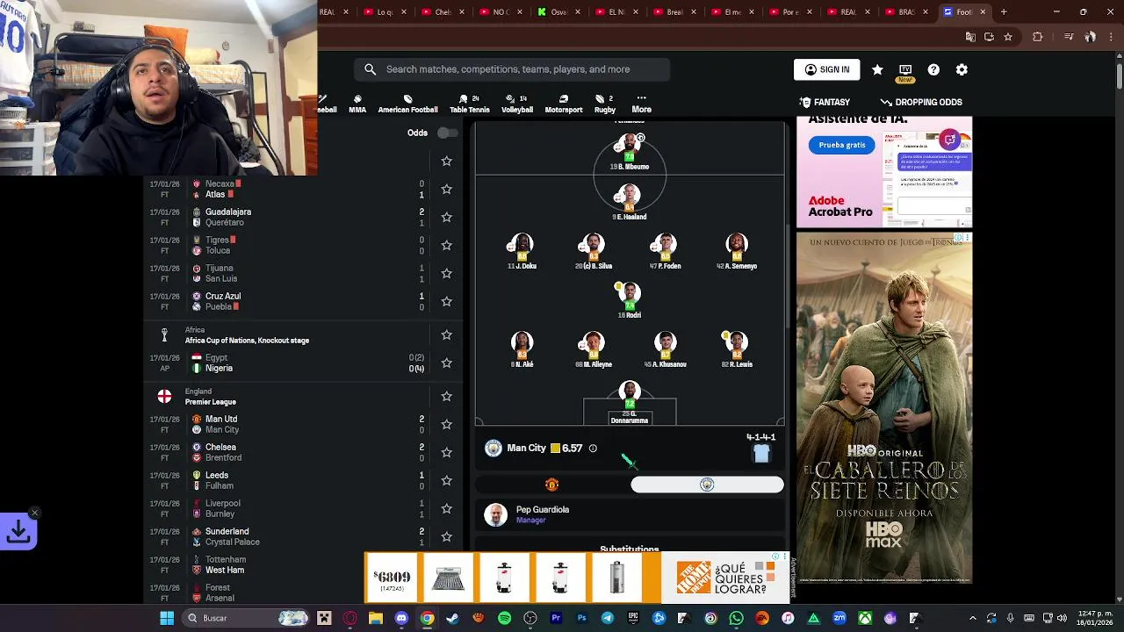
Task: Open the More sports dropdown
Action: (x=641, y=104)
